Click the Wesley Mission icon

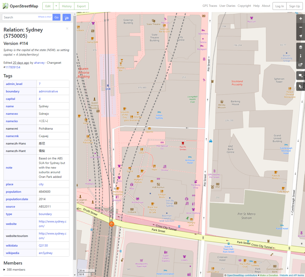(222, 102)
